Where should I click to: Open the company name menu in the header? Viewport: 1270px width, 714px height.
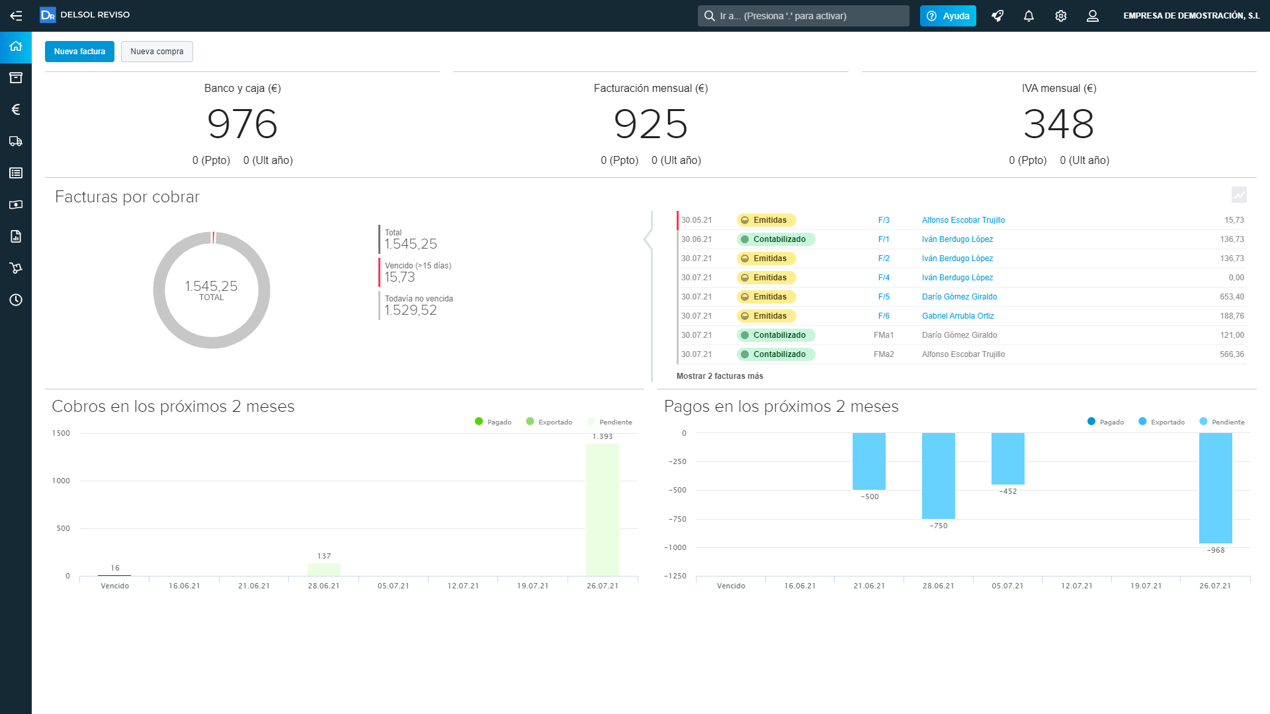(x=1191, y=16)
